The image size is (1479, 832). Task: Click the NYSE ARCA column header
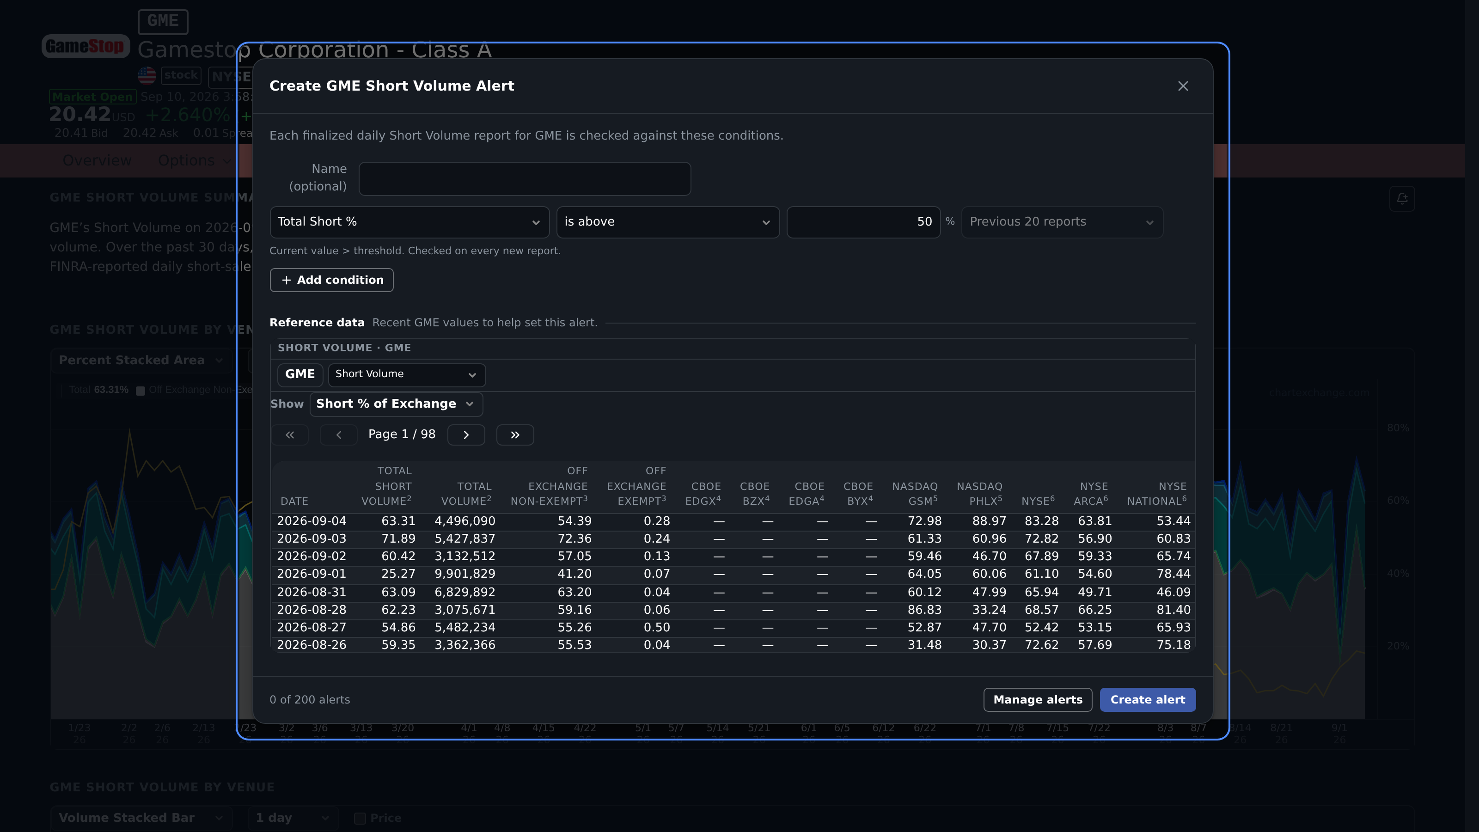point(1090,493)
